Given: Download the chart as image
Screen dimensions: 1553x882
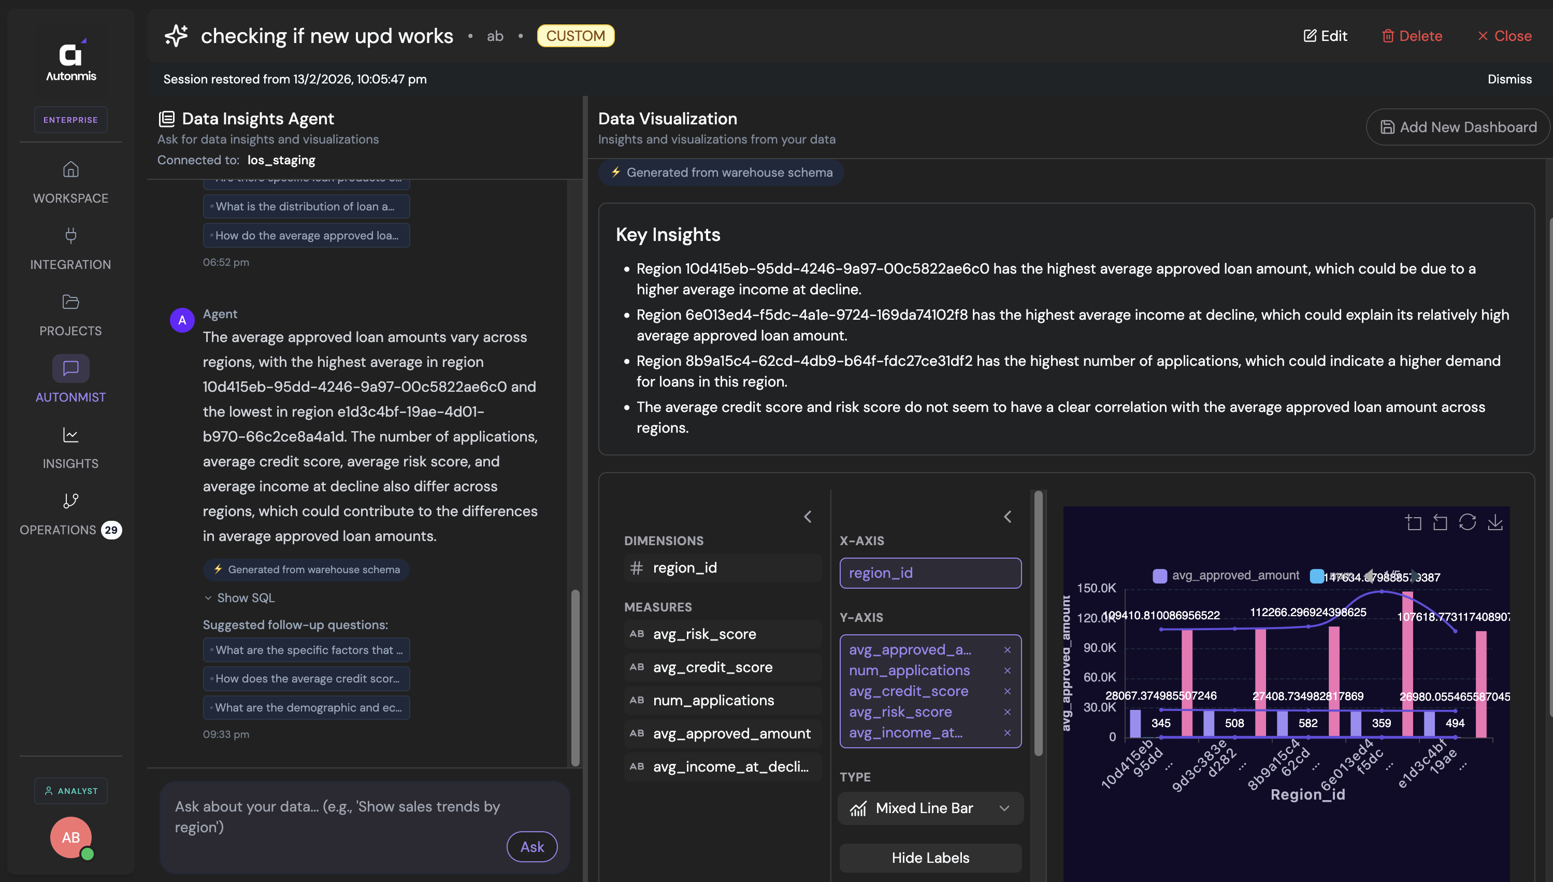Looking at the screenshot, I should [1495, 522].
